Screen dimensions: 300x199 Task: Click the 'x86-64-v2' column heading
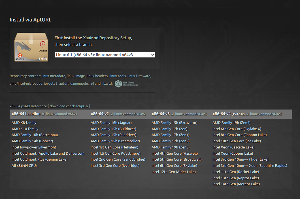pyautogui.click(x=100, y=114)
